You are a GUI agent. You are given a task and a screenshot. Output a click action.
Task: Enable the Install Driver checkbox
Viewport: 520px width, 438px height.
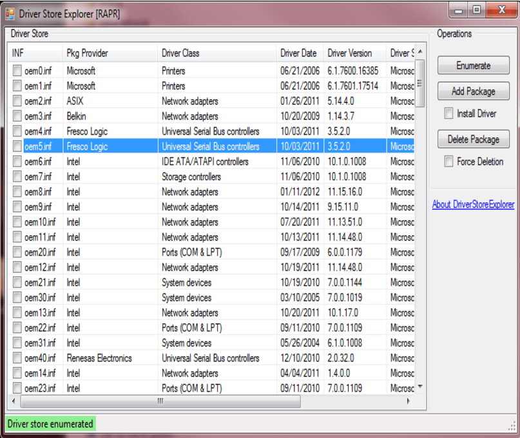click(448, 113)
